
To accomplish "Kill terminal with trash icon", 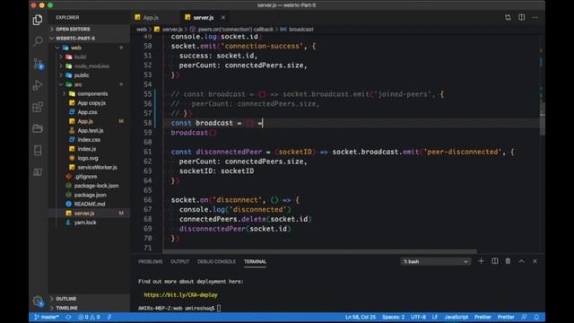I will pos(508,261).
